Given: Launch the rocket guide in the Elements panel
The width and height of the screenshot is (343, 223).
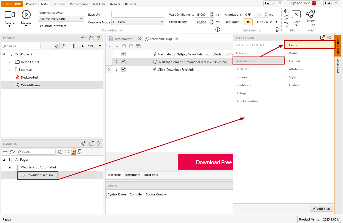Looking at the screenshot, I should [x=83, y=144].
